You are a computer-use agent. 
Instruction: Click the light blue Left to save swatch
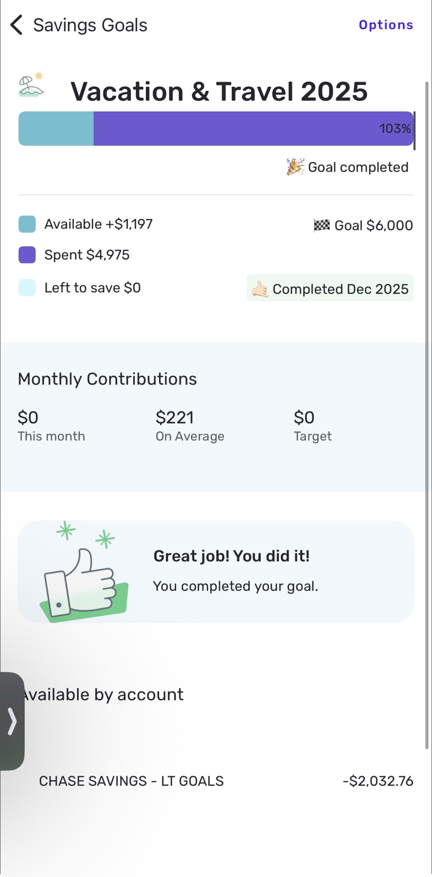tap(27, 288)
